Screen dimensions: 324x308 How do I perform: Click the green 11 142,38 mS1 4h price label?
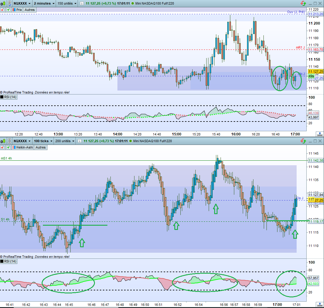(315, 160)
